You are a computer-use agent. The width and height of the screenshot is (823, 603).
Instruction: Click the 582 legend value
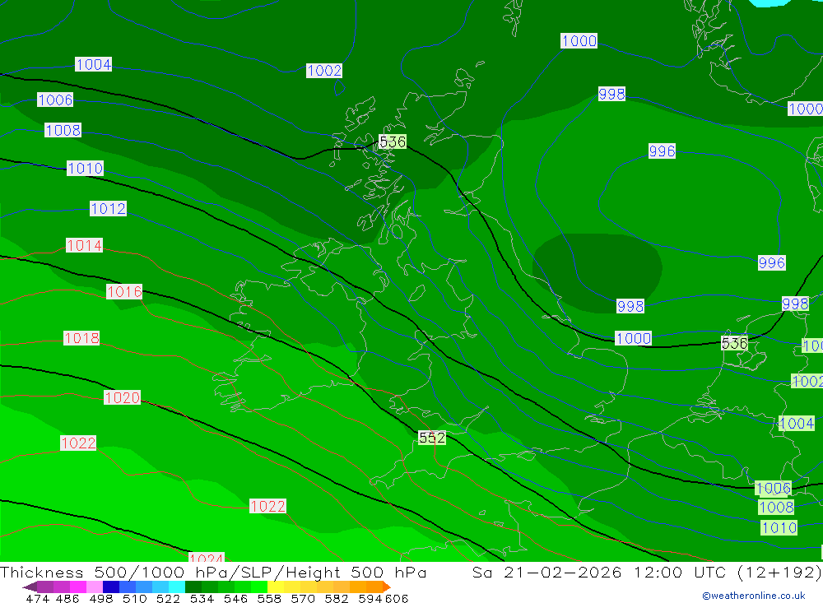[336, 598]
